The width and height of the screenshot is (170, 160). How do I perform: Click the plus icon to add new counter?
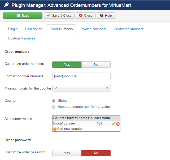(55, 129)
